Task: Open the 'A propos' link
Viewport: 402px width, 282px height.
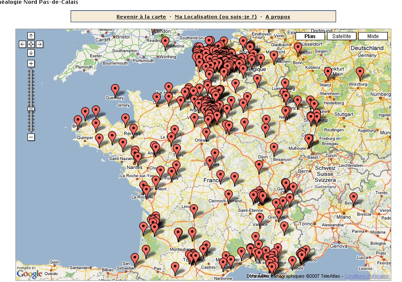Action: tap(277, 17)
